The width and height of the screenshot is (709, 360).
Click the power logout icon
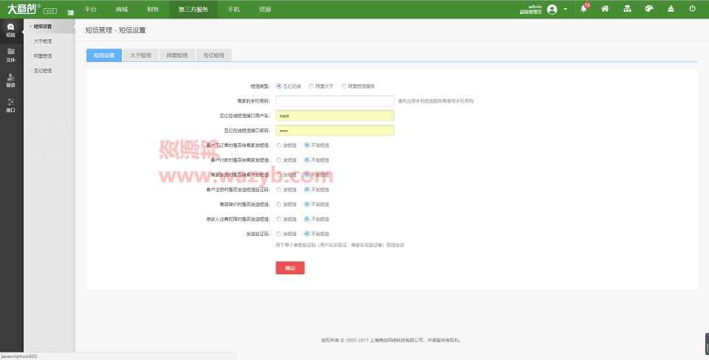coord(692,9)
